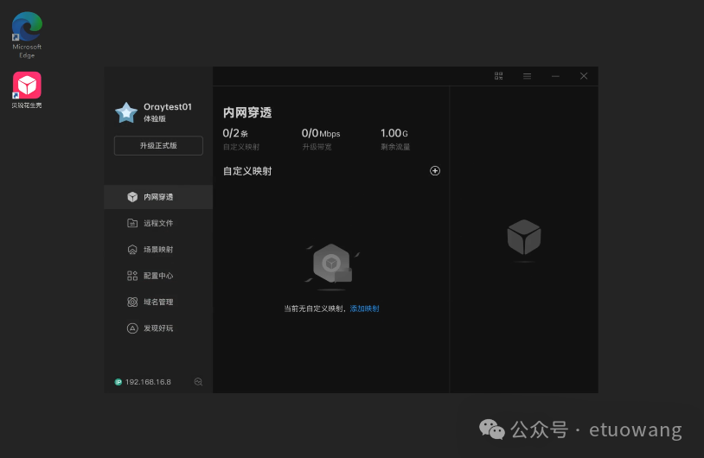
Task: Click the green IP badge icon
Action: 118,382
